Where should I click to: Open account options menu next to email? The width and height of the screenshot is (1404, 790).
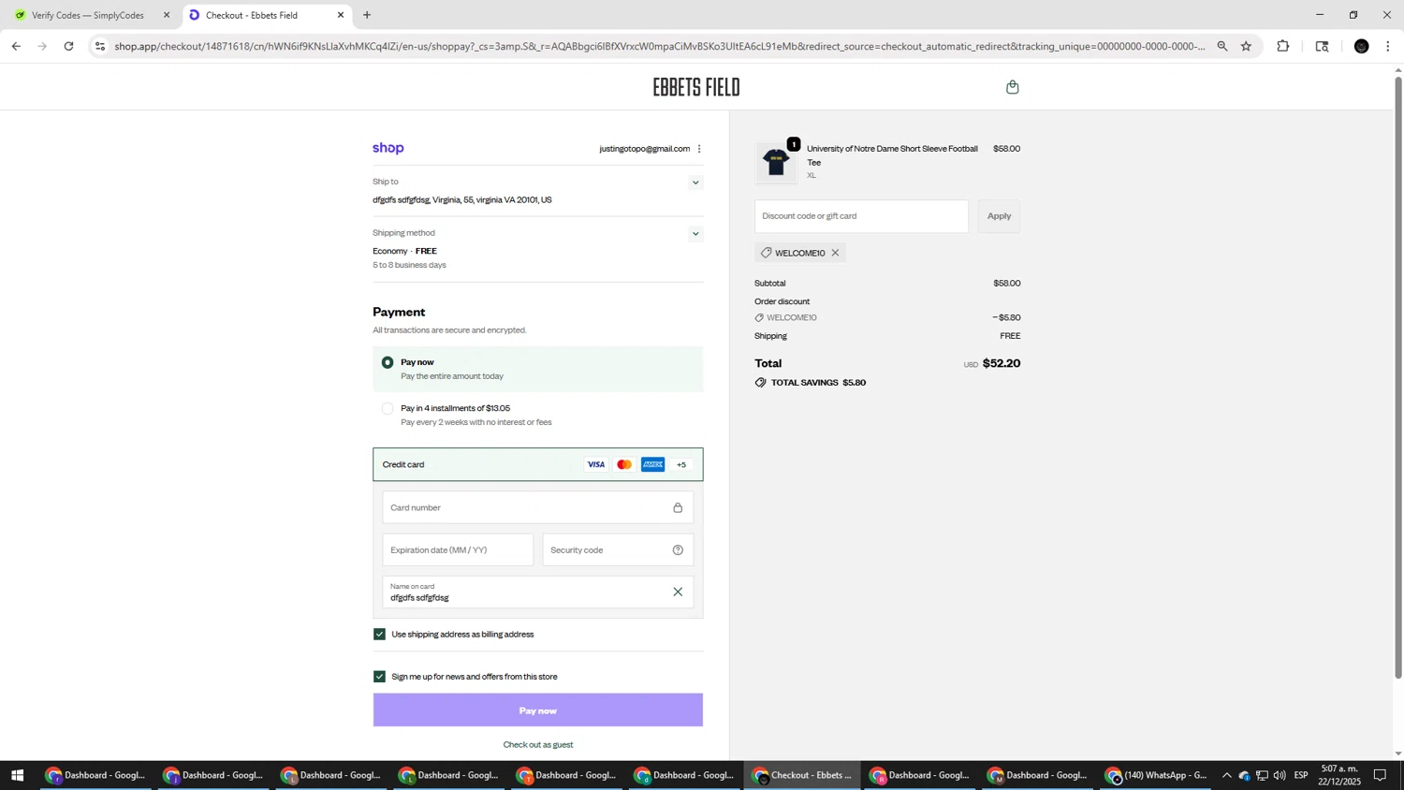pyautogui.click(x=699, y=149)
